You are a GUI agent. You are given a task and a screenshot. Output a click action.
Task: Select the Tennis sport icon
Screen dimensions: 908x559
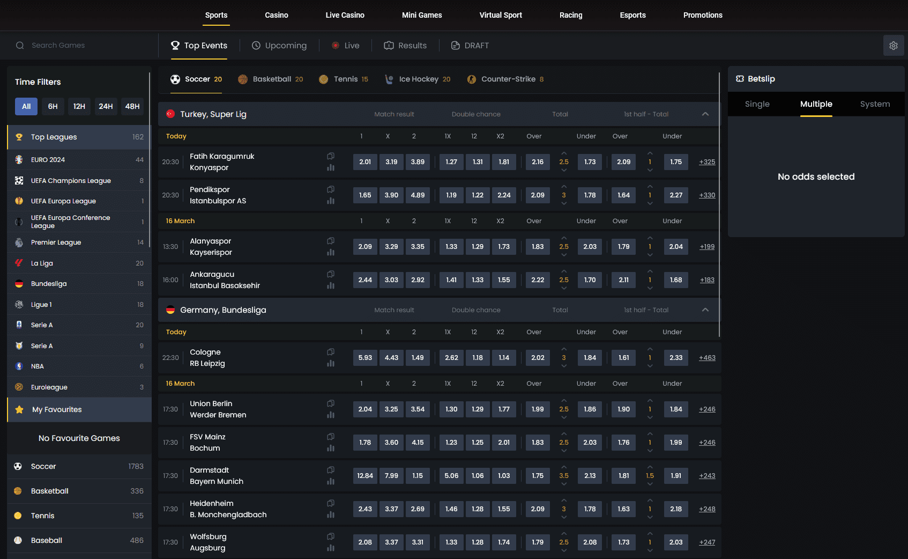pos(324,79)
